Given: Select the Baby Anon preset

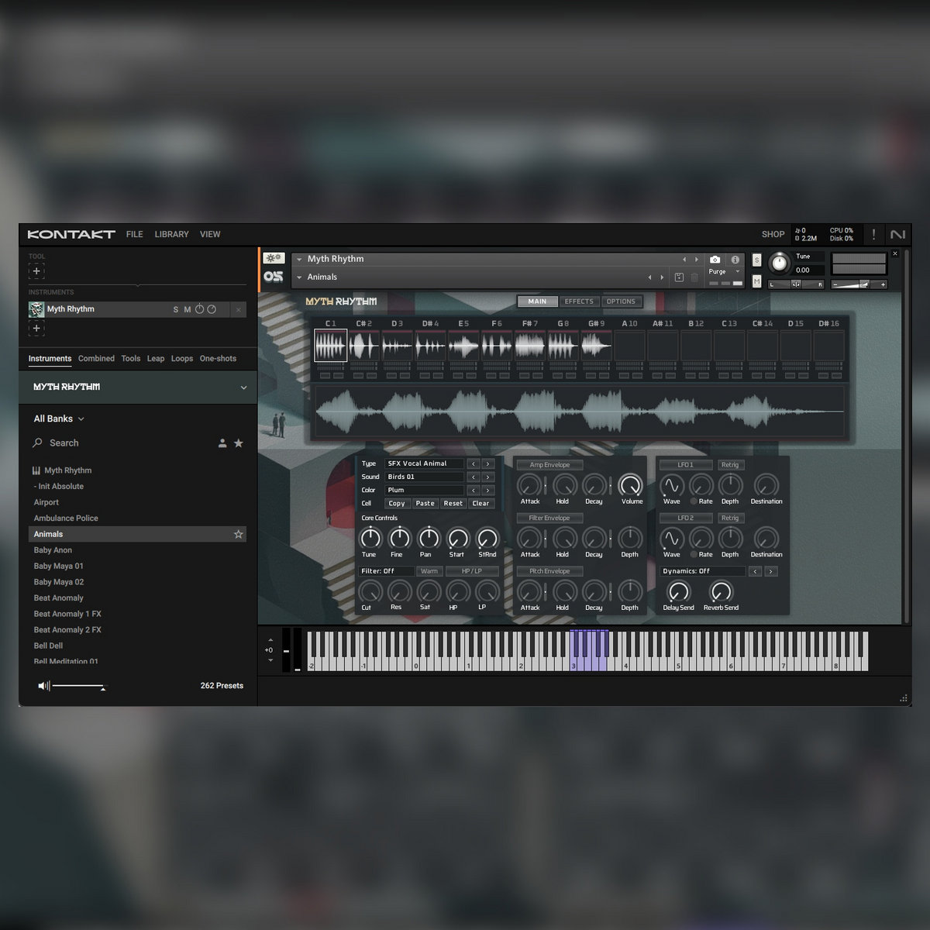Looking at the screenshot, I should tap(53, 550).
